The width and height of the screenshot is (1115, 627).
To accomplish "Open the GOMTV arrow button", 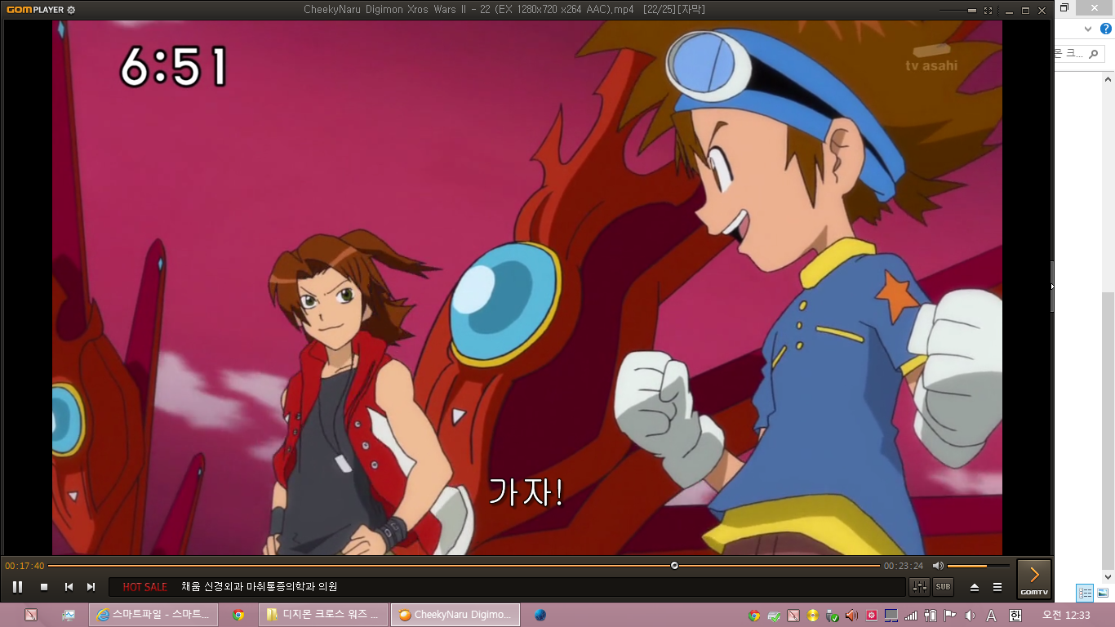I will (x=1034, y=578).
